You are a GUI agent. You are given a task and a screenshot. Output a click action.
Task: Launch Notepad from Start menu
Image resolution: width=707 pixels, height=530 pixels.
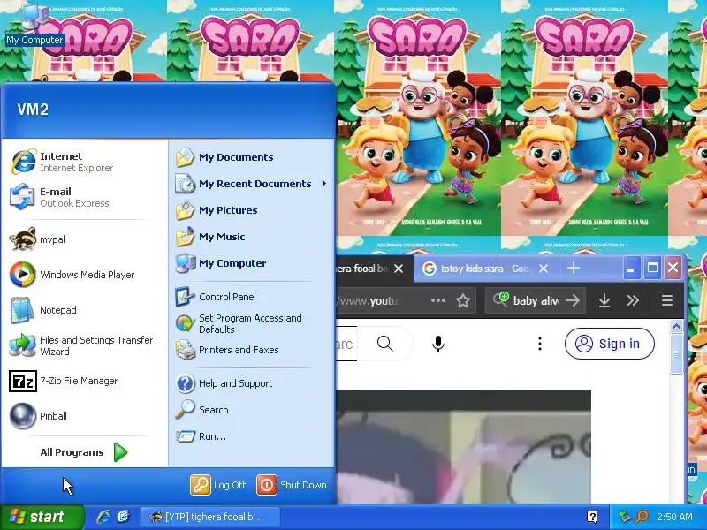84,310
